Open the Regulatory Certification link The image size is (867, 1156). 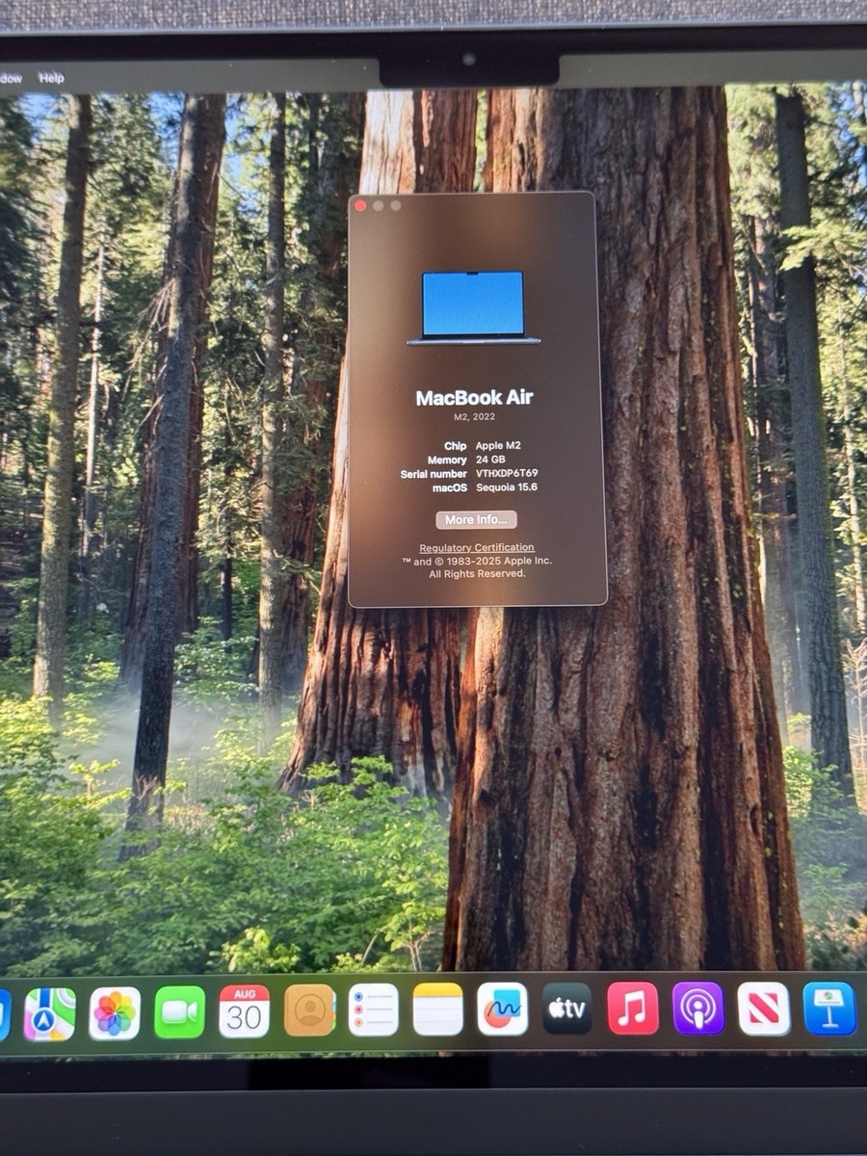[477, 548]
